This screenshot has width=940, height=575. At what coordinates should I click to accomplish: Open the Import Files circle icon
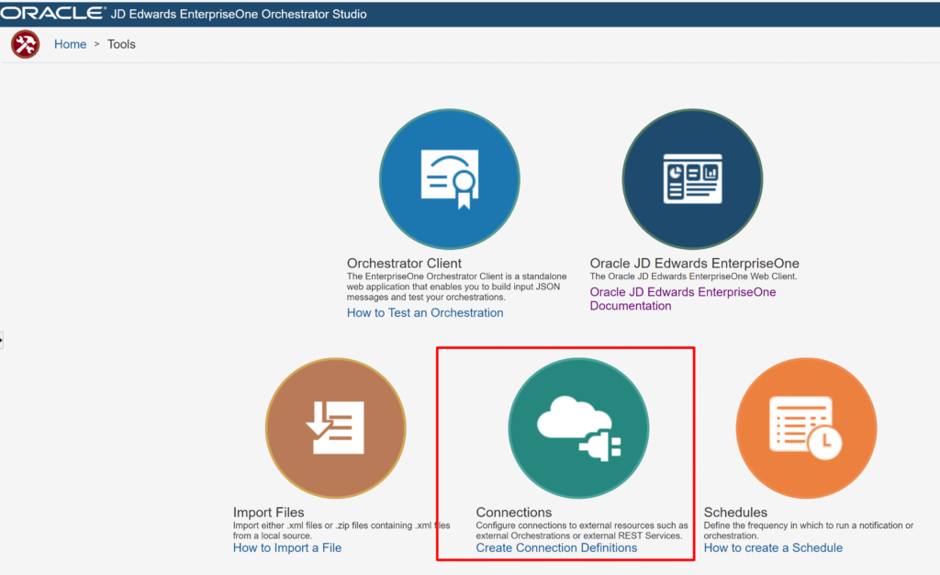pos(336,428)
